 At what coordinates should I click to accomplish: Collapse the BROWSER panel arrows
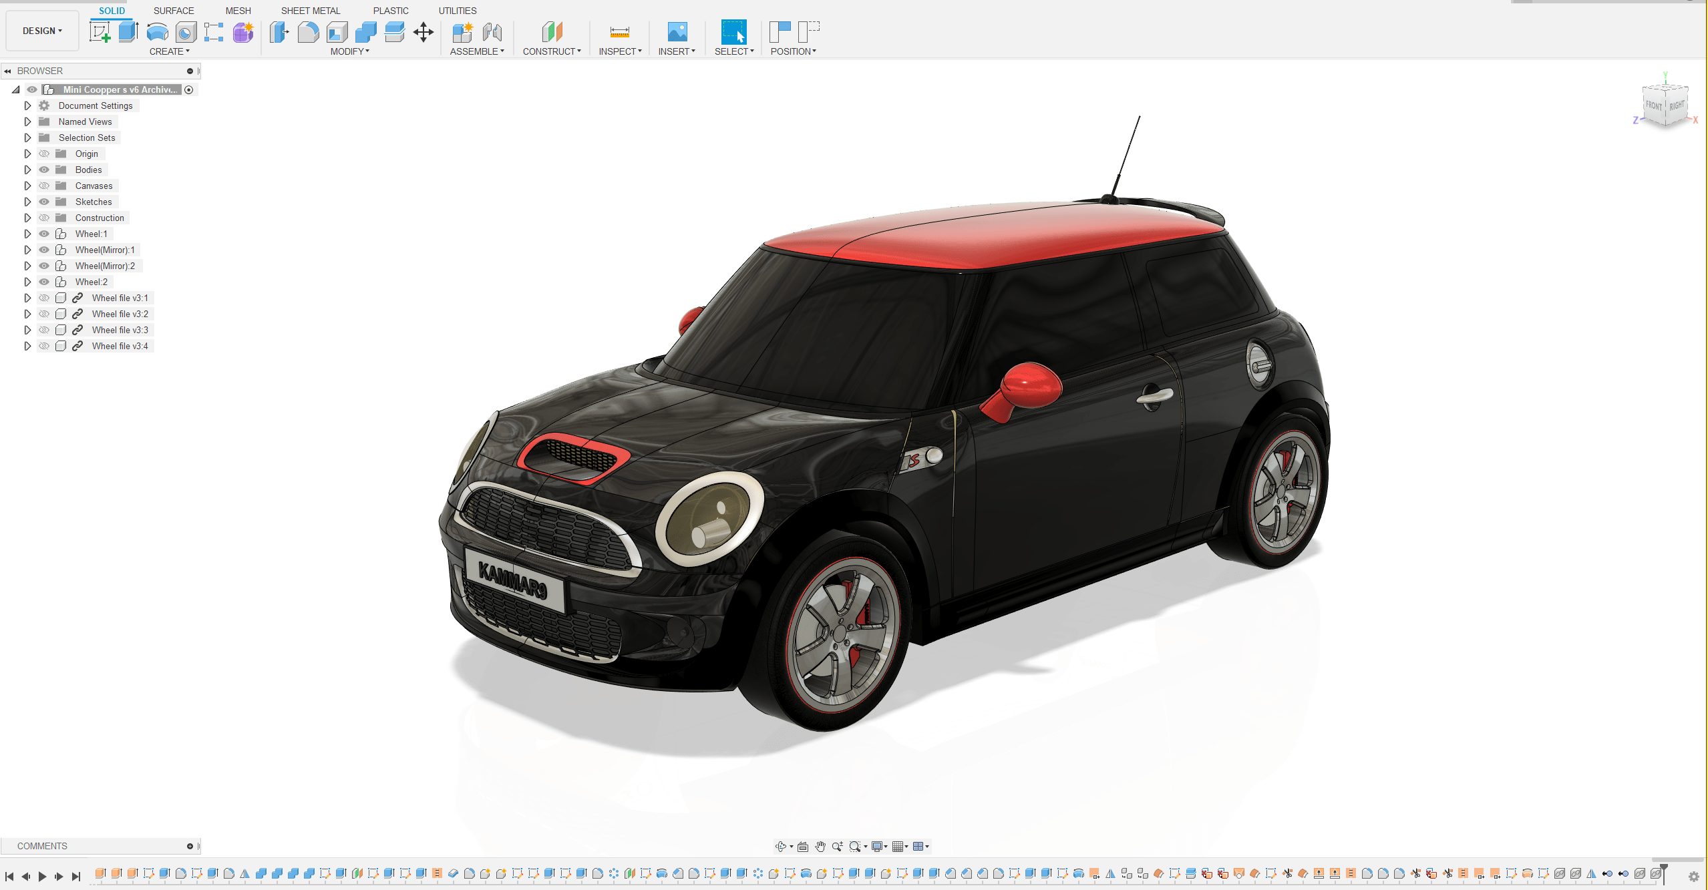[7, 71]
